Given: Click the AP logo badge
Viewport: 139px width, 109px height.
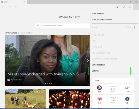Looking at the screenshot, I should click(9, 80).
